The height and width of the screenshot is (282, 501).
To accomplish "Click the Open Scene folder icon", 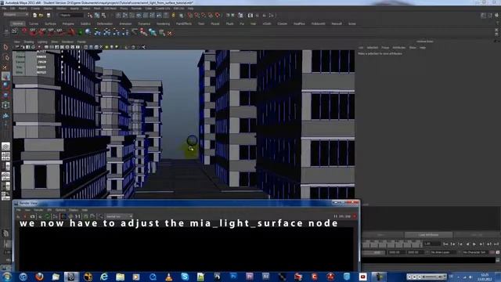I will coord(41,15).
